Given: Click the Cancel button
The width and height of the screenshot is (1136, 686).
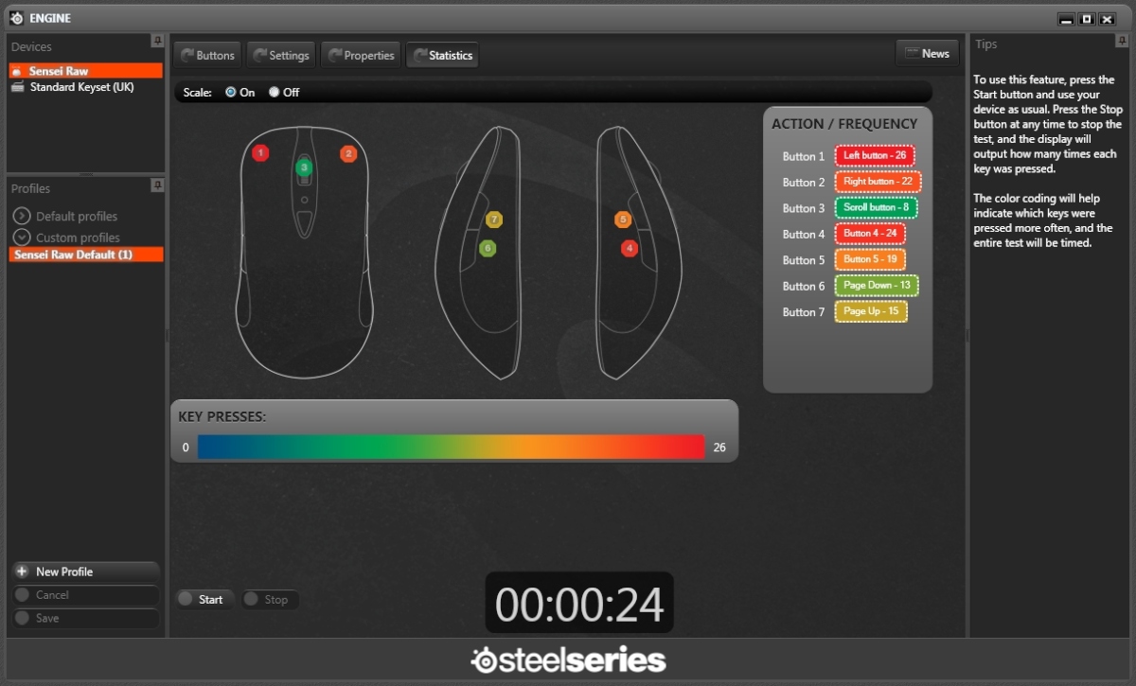Looking at the screenshot, I should coord(85,595).
